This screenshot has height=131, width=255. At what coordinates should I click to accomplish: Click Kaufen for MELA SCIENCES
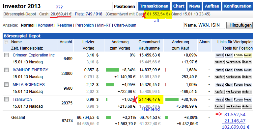(x=219, y=92)
